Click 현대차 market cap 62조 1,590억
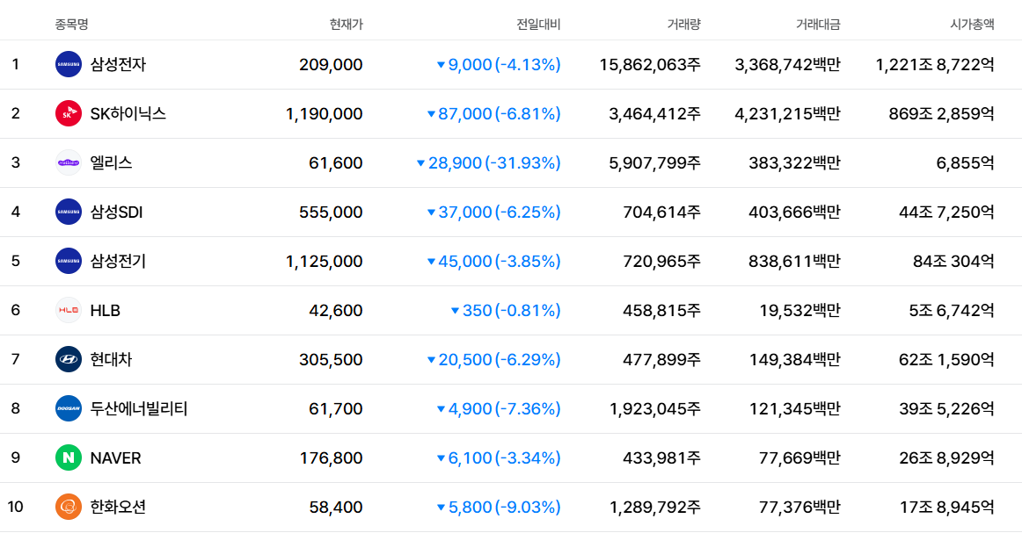Image resolution: width=1022 pixels, height=533 pixels. [x=947, y=359]
